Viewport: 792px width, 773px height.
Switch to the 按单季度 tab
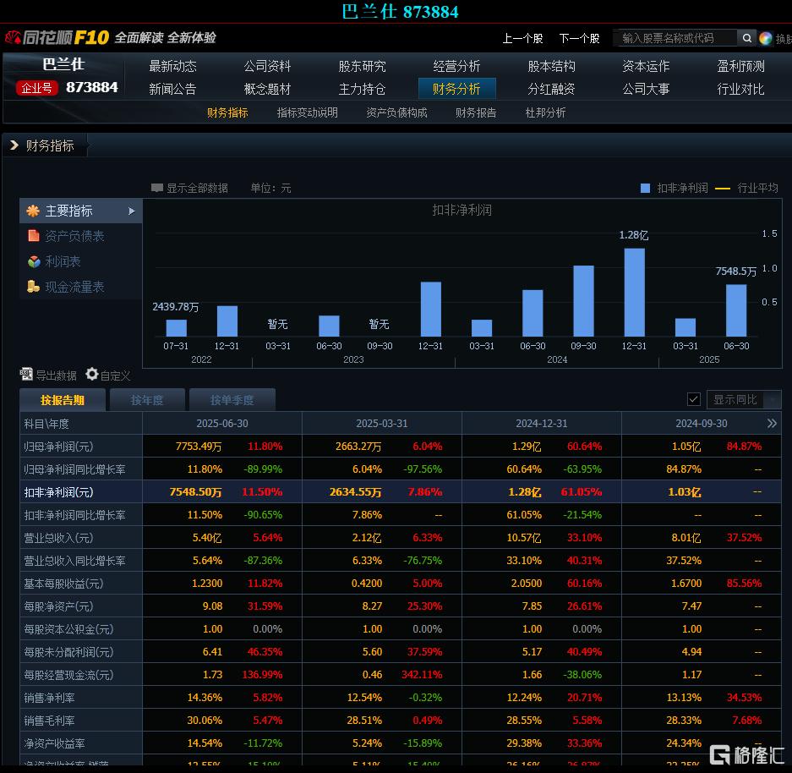[x=232, y=400]
